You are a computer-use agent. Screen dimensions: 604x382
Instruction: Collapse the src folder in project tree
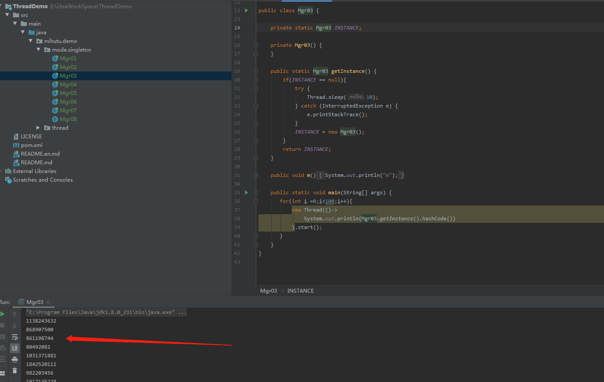point(7,15)
